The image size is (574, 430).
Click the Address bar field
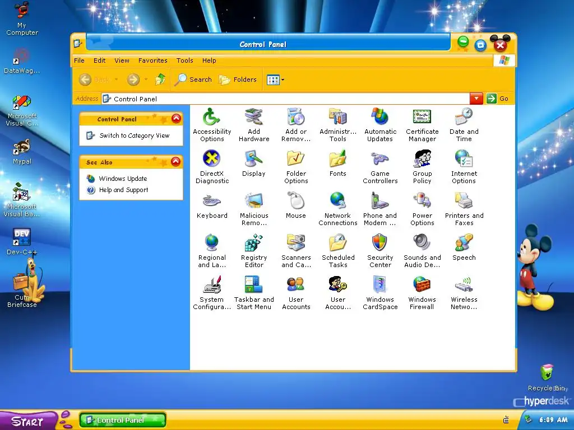pyautogui.click(x=285, y=99)
